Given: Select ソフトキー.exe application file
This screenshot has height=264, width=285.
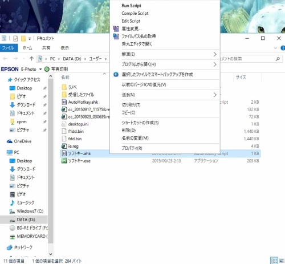Looking at the screenshot, I should pos(76,161).
